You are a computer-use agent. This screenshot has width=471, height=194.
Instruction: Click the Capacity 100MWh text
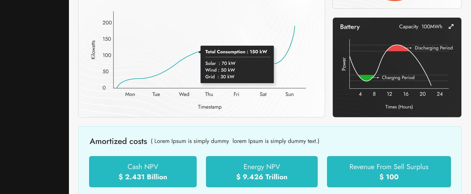[420, 27]
